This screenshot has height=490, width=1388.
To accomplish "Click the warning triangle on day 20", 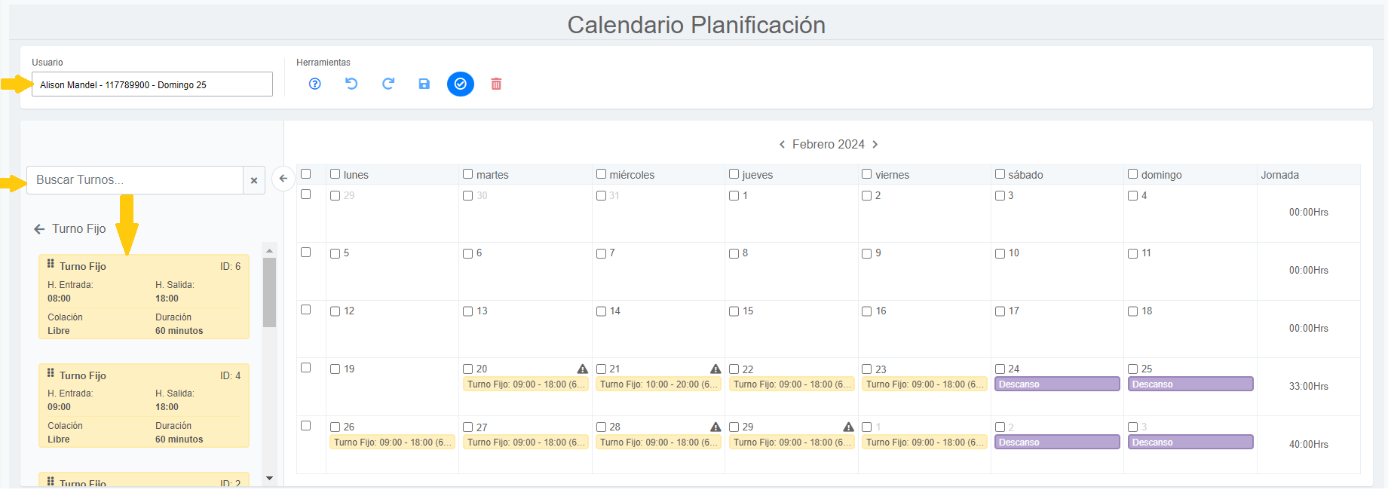I will coord(583,369).
